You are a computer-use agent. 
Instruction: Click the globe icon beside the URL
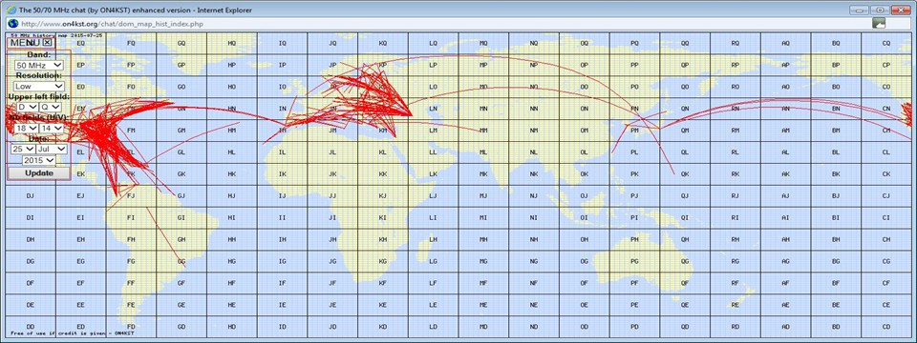click(x=12, y=24)
